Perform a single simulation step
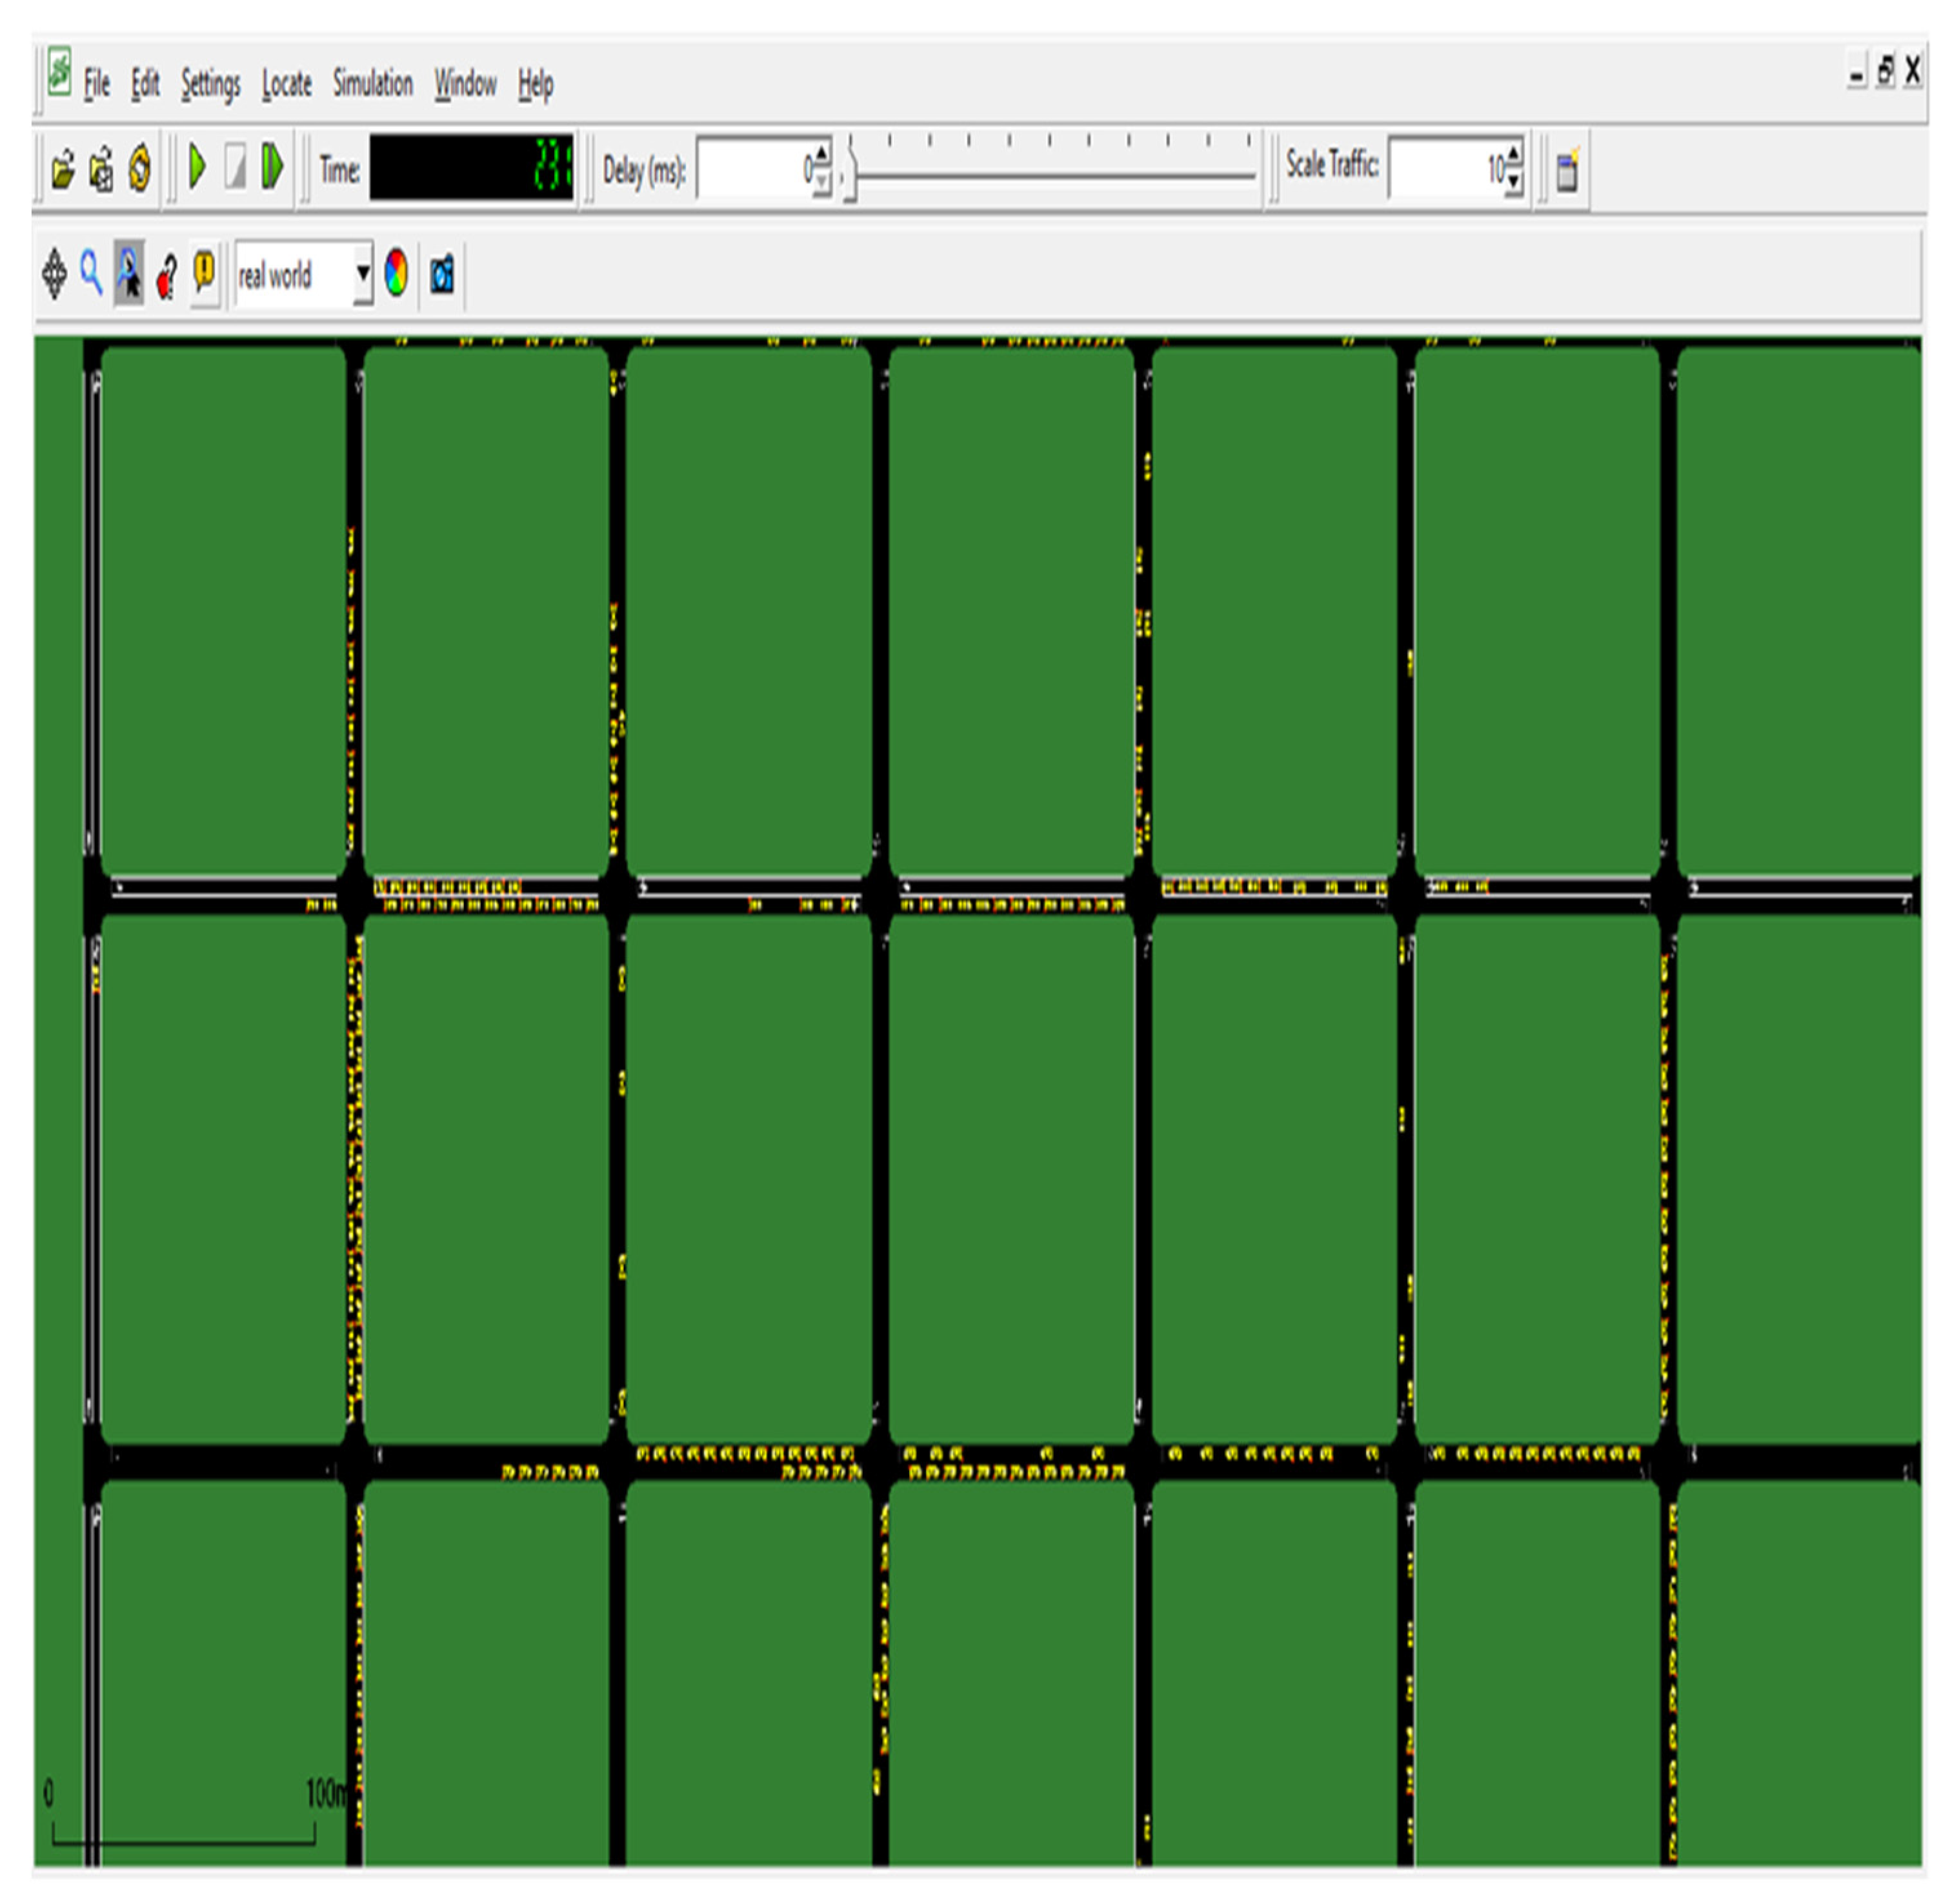 (272, 167)
